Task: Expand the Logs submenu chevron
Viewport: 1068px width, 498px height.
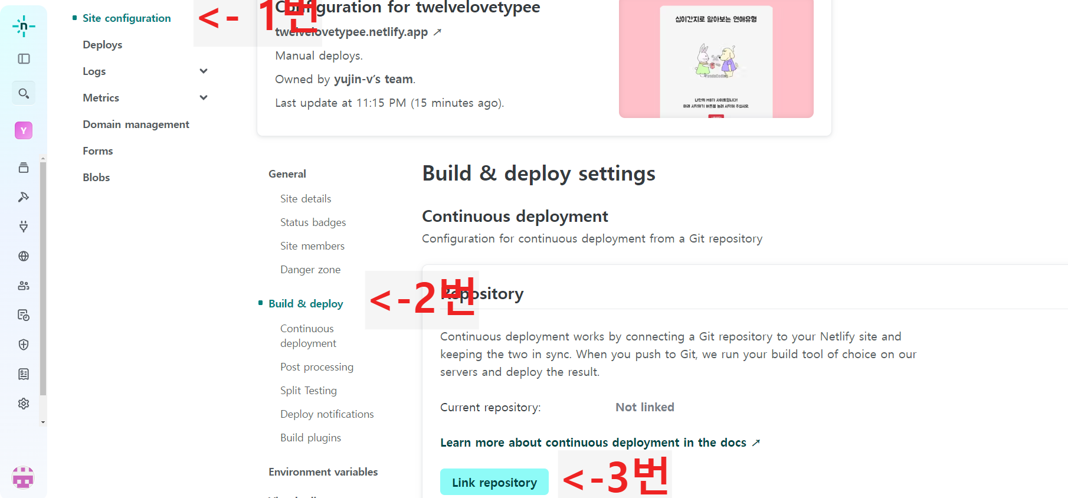Action: (x=204, y=71)
